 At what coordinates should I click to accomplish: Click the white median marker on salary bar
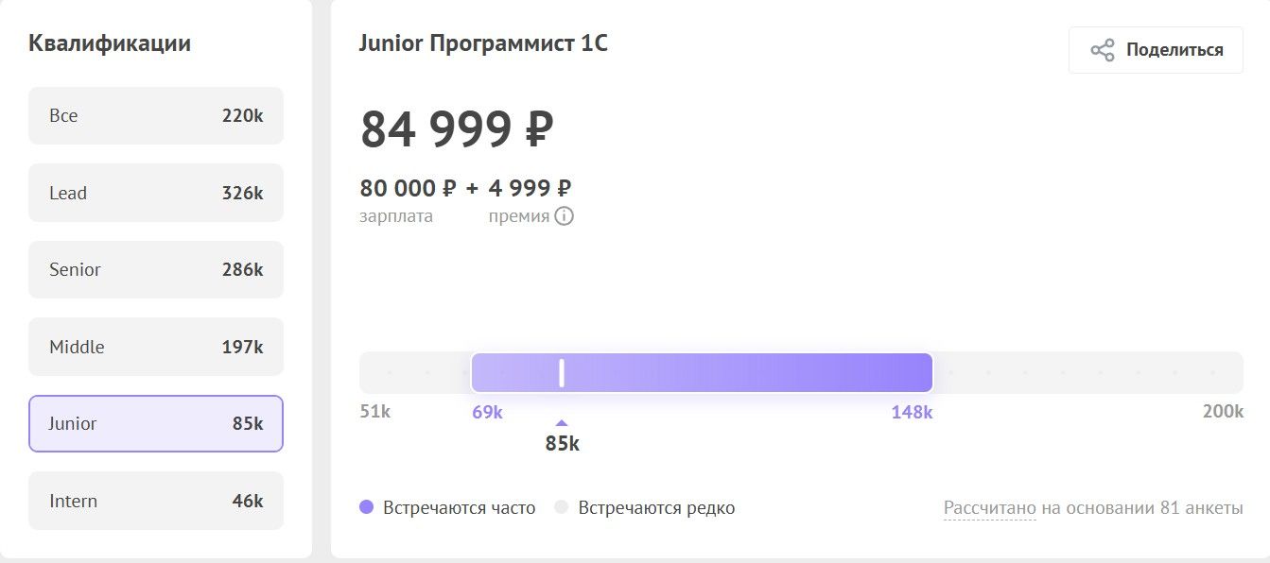click(562, 373)
